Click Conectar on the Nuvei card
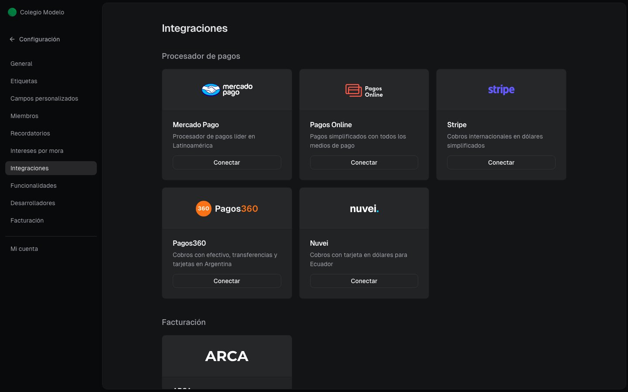This screenshot has height=392, width=628. (x=364, y=281)
